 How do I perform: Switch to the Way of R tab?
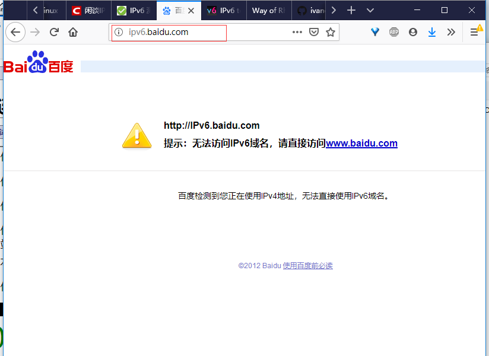coord(264,10)
